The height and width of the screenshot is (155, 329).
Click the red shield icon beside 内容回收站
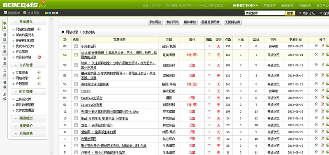tap(39, 57)
